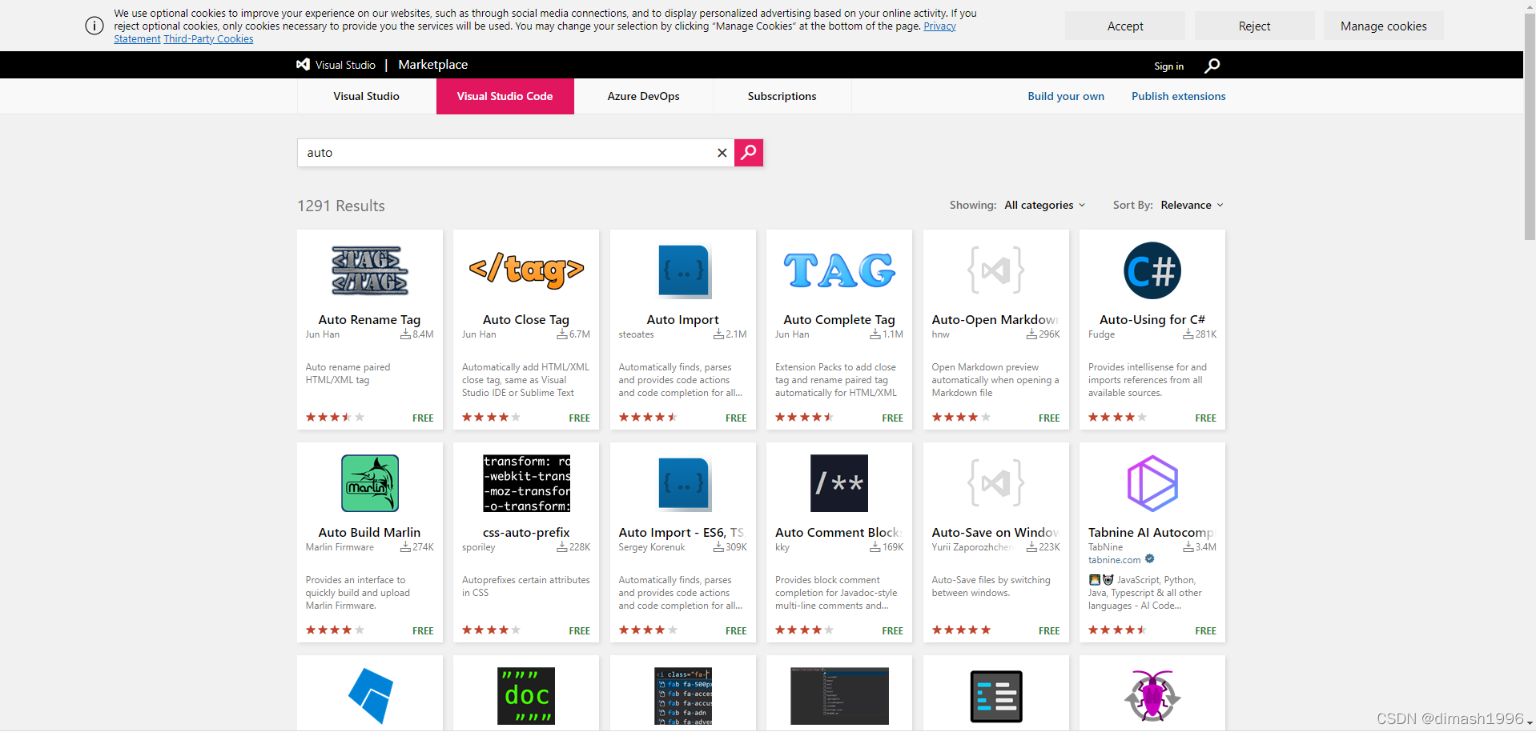The width and height of the screenshot is (1536, 732).
Task: Open the Auto Comment Blocks title
Action: coord(839,532)
